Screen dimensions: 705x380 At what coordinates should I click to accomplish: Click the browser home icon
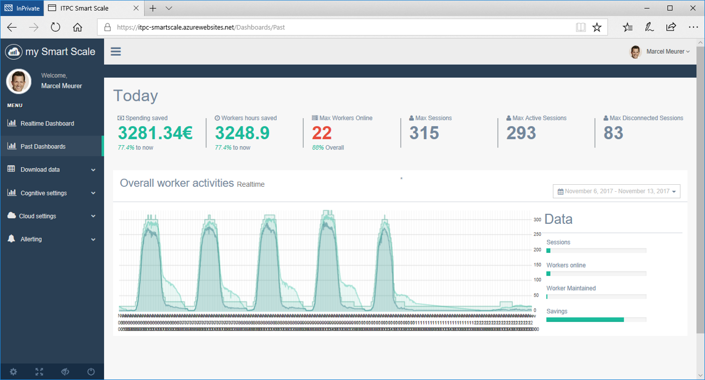point(77,28)
